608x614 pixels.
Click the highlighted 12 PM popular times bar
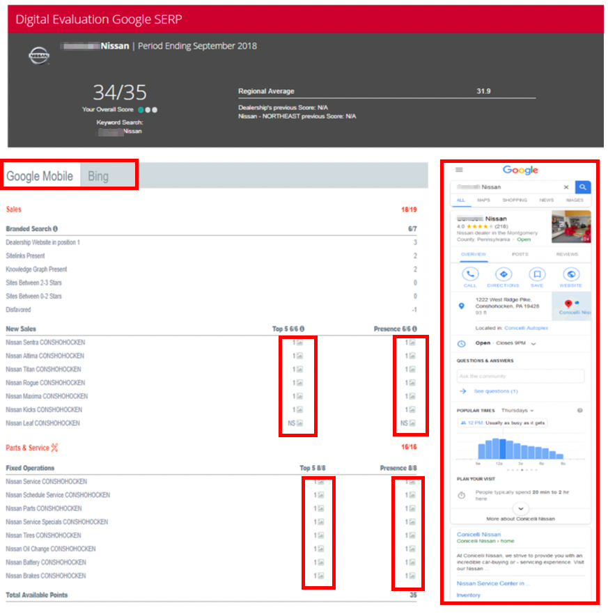[503, 449]
